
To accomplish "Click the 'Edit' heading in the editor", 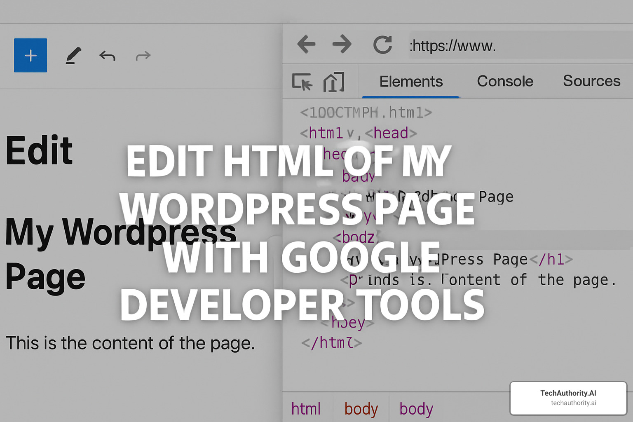I will pyautogui.click(x=39, y=151).
